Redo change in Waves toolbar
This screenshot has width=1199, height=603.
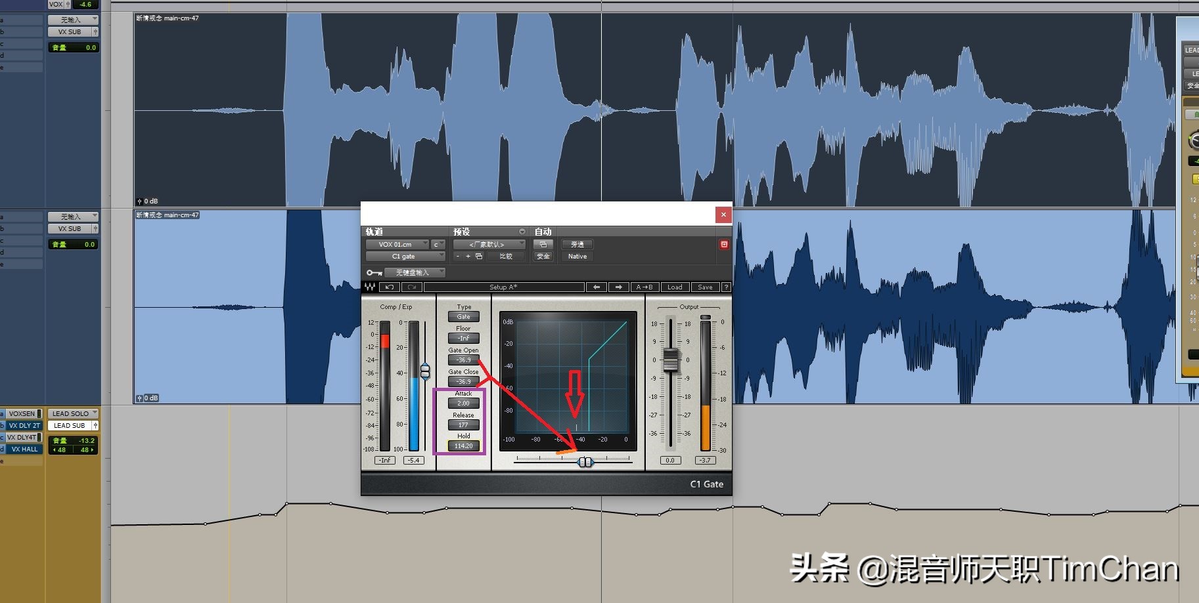point(412,287)
